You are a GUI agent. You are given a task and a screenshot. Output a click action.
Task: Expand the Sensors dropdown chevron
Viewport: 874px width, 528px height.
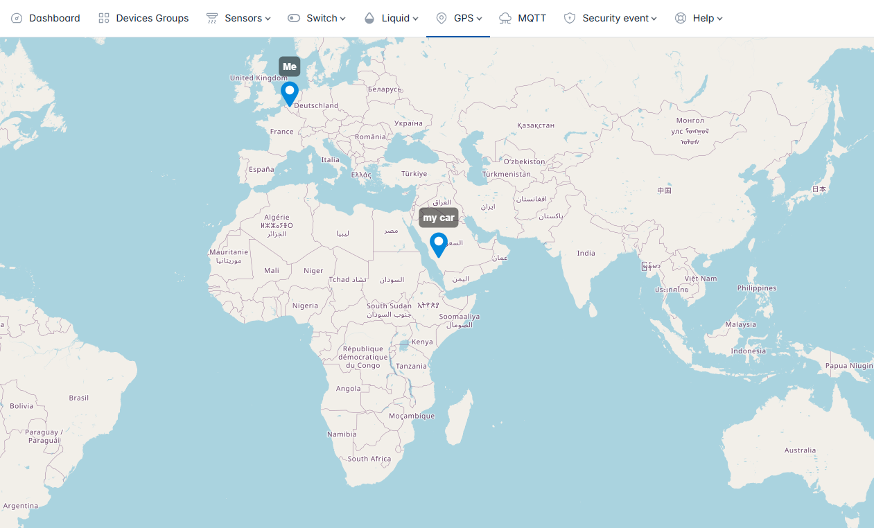pos(268,19)
